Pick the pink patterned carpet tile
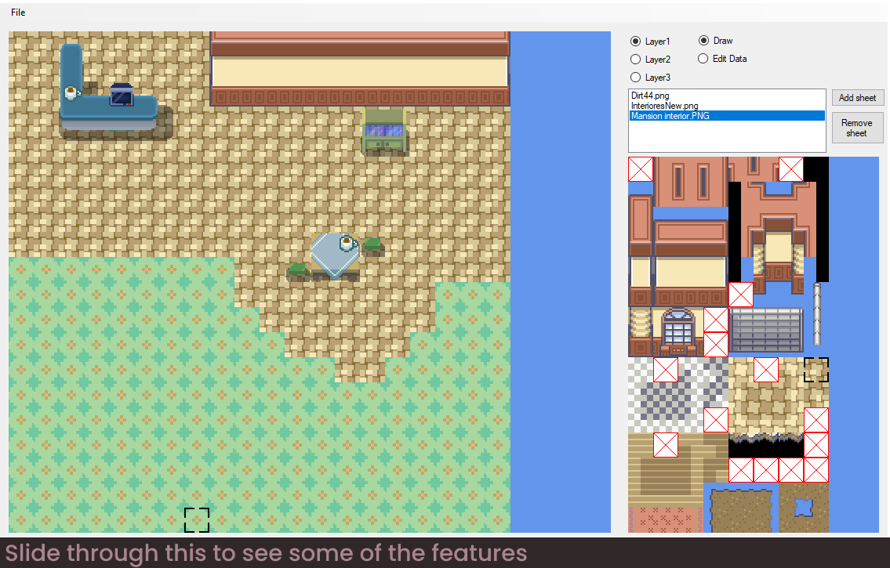The image size is (890, 568). pyautogui.click(x=666, y=519)
